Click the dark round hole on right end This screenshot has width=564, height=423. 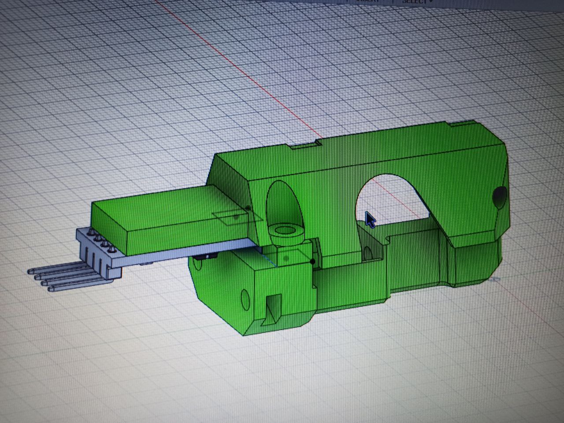click(500, 197)
